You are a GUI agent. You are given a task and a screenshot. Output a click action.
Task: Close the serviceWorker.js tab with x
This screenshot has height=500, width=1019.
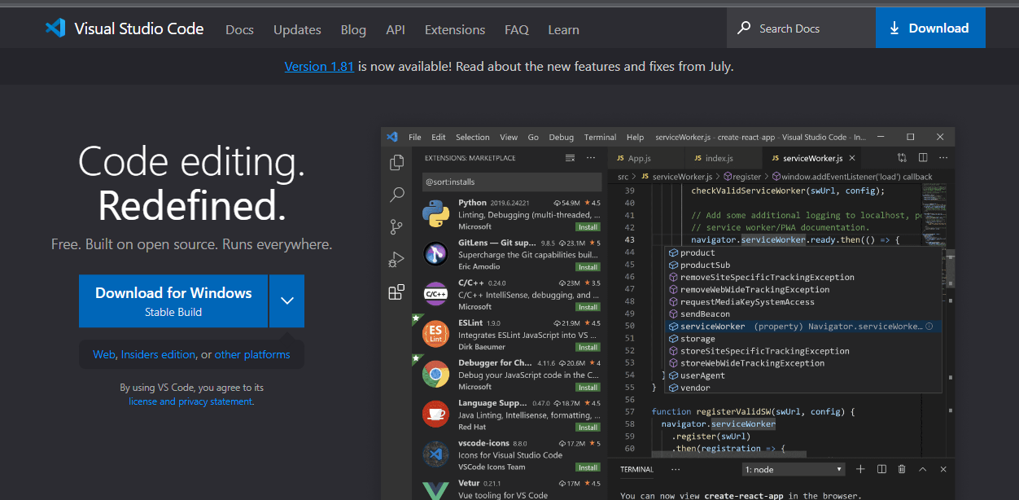coord(852,158)
